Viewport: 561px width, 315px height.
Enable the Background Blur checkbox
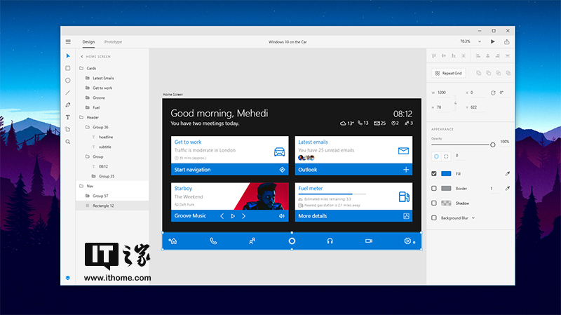coord(434,217)
